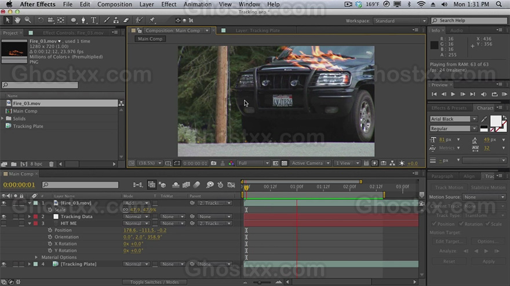Viewport: 510px width, 286px height.
Task: Open the Active Camera dropdown
Action: coord(310,163)
